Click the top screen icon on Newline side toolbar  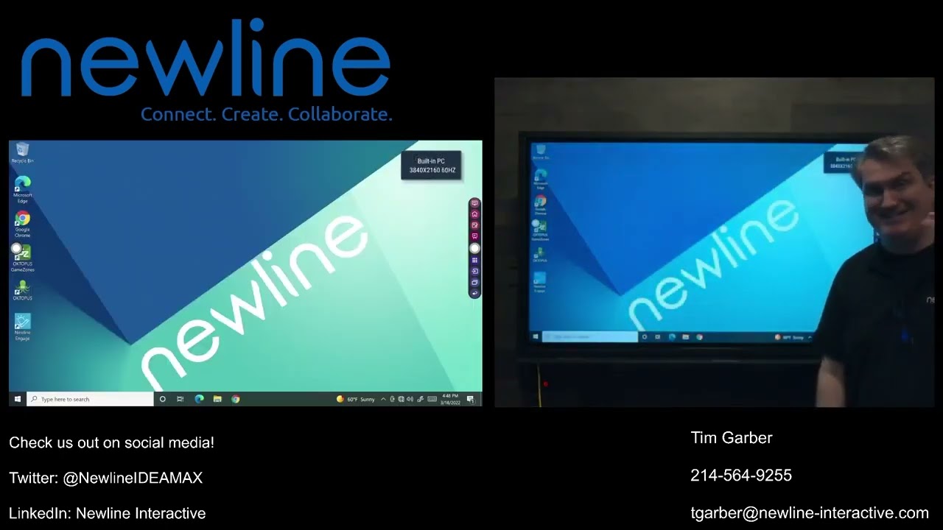(475, 203)
